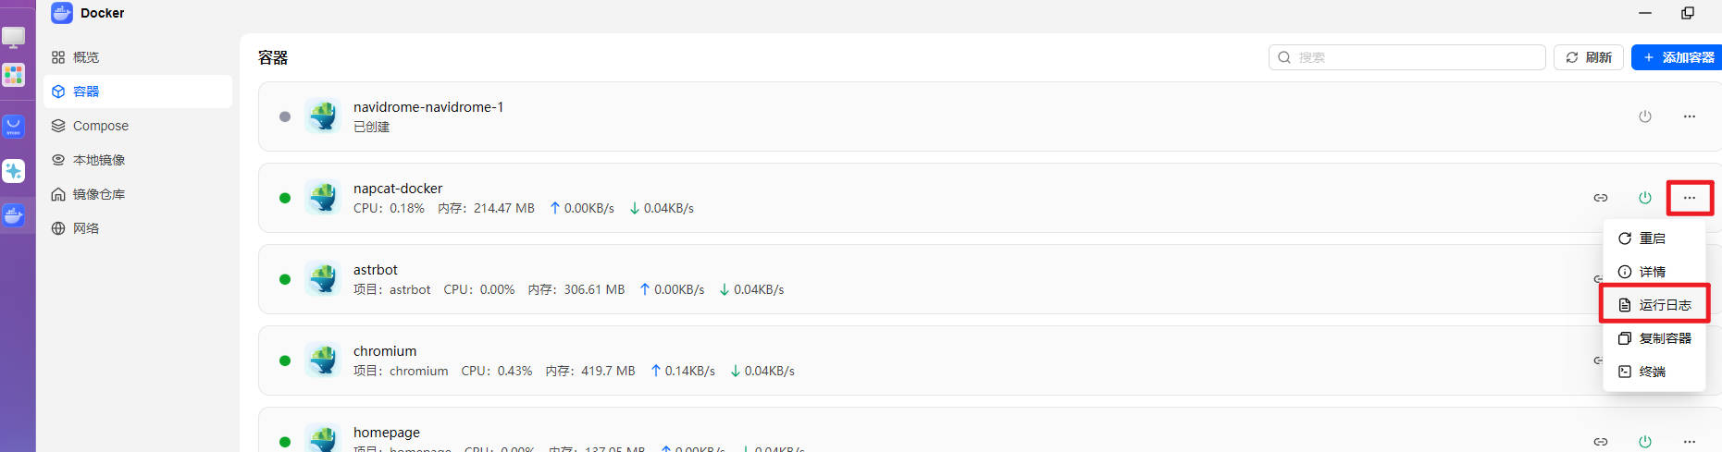Open 镜像仓库 image registry
The height and width of the screenshot is (452, 1722).
click(x=88, y=194)
